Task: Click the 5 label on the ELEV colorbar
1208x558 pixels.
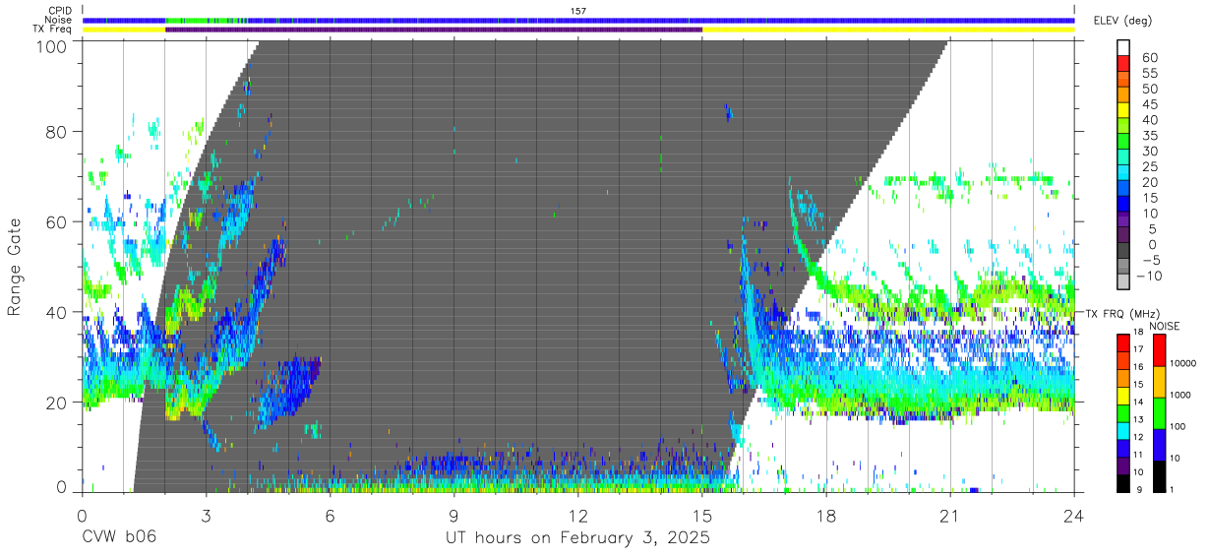Action: 1153,229
